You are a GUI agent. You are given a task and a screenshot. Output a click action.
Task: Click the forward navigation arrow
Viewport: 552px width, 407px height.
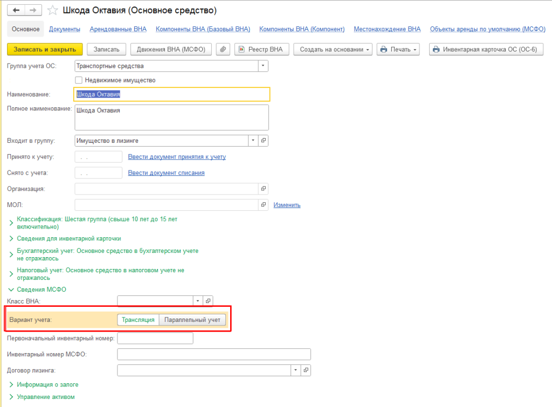point(33,10)
